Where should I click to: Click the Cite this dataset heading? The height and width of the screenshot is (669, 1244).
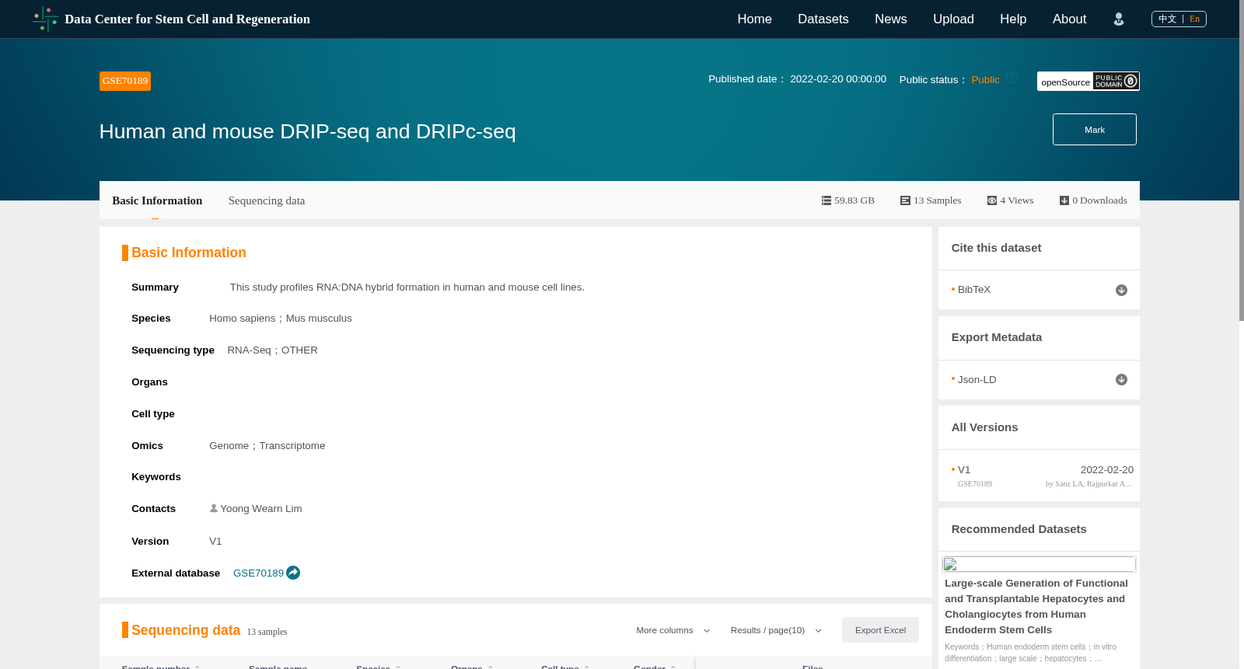point(996,248)
